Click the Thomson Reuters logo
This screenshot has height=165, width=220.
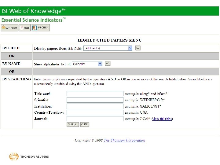click(x=29, y=156)
